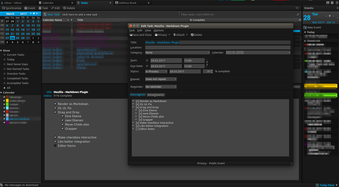Go to previous day in Today pane
Viewport: 339px width, 187px height.
coord(327,16)
